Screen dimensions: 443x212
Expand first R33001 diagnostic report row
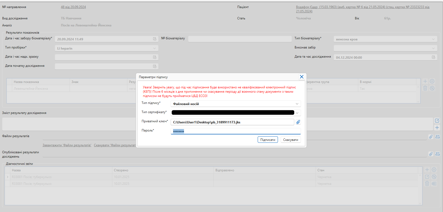click(8, 177)
